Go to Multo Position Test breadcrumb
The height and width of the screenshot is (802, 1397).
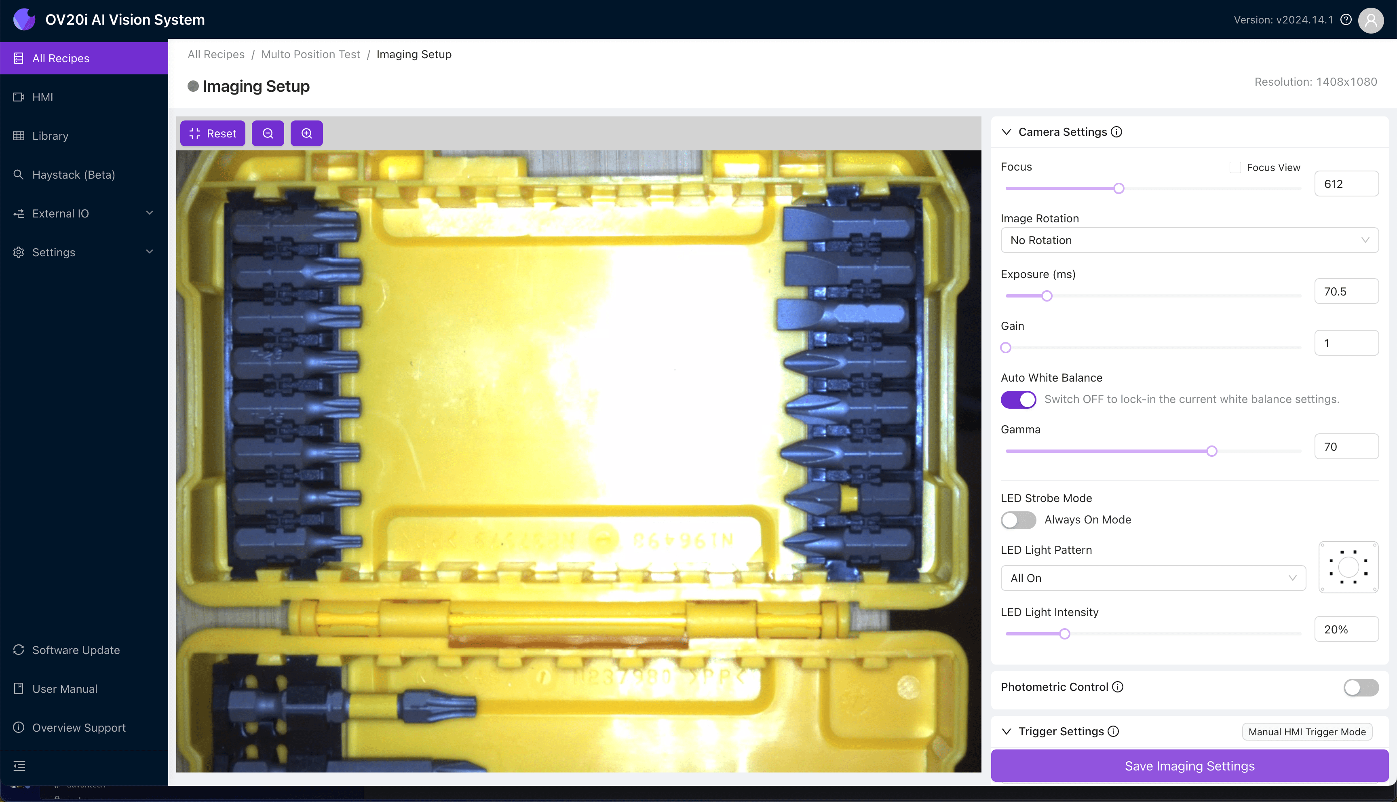point(310,55)
